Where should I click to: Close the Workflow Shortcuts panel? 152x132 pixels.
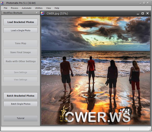coord(37,13)
